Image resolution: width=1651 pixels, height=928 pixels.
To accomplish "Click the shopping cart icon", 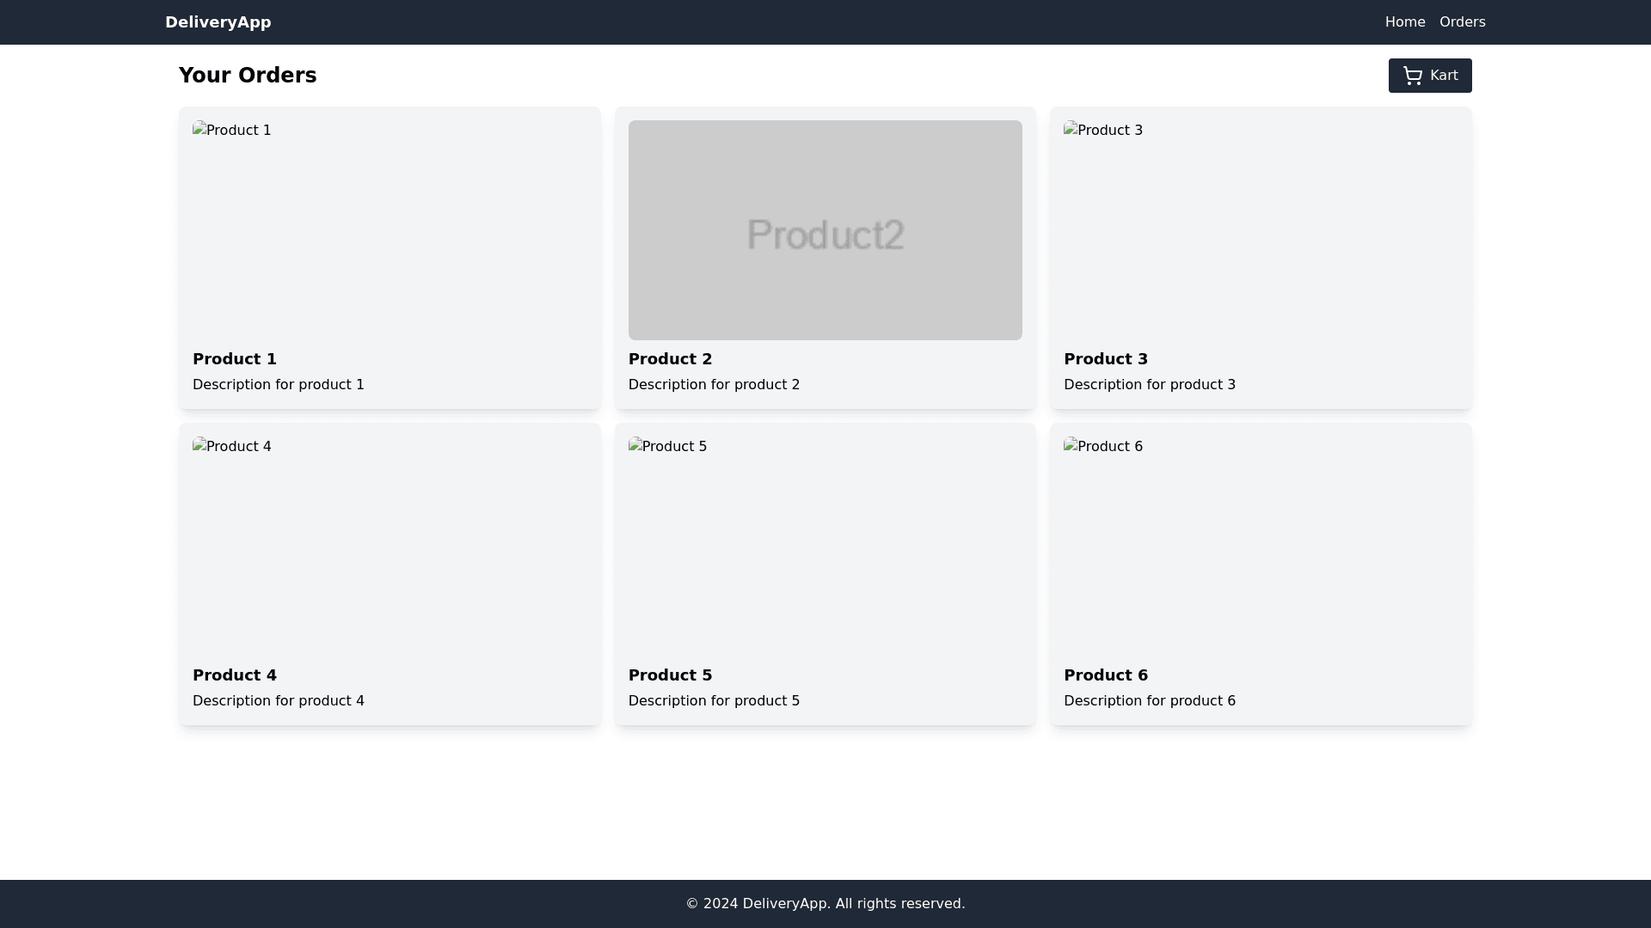I will (x=1412, y=76).
